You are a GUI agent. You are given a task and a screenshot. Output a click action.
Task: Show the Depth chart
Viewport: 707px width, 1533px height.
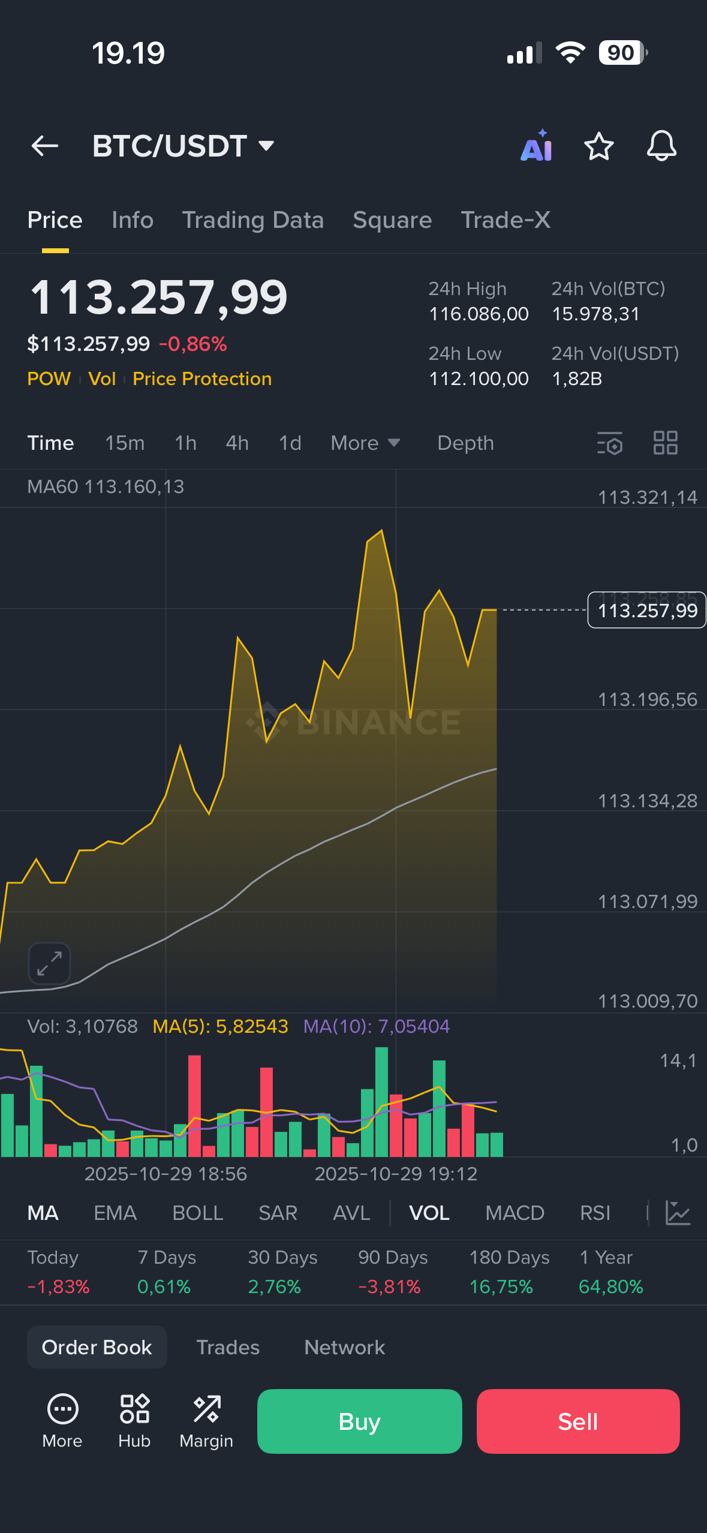[466, 443]
